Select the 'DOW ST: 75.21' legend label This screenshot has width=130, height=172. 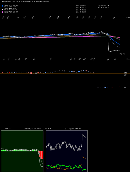point(11,6)
